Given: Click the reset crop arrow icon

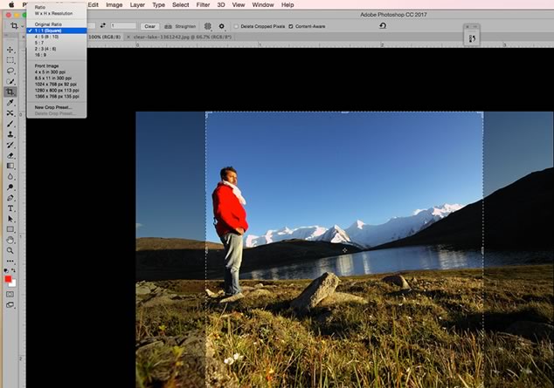Looking at the screenshot, I should tap(383, 26).
